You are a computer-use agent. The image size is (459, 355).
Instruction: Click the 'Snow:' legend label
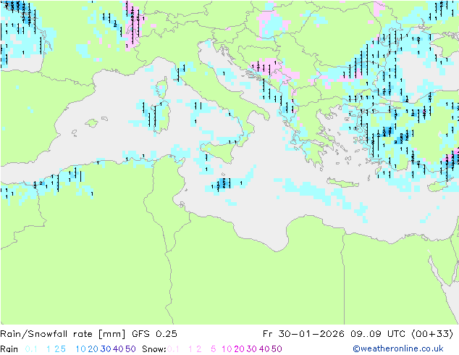[x=154, y=349]
